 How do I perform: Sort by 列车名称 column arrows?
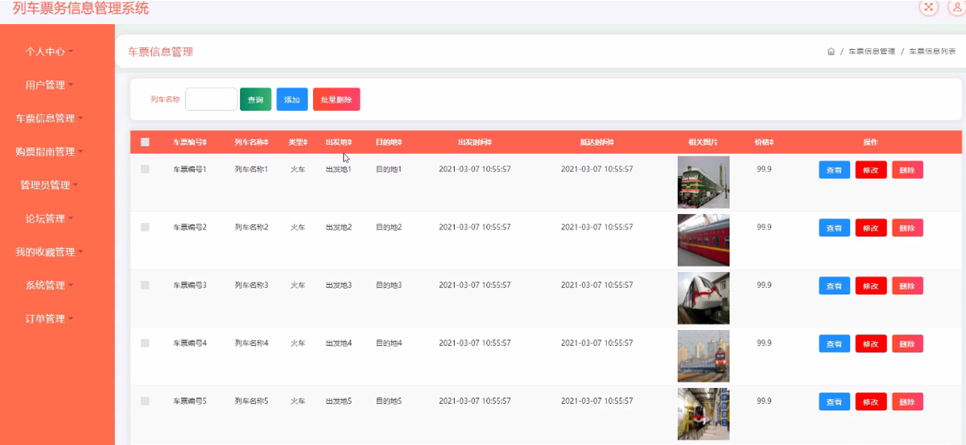click(x=266, y=142)
